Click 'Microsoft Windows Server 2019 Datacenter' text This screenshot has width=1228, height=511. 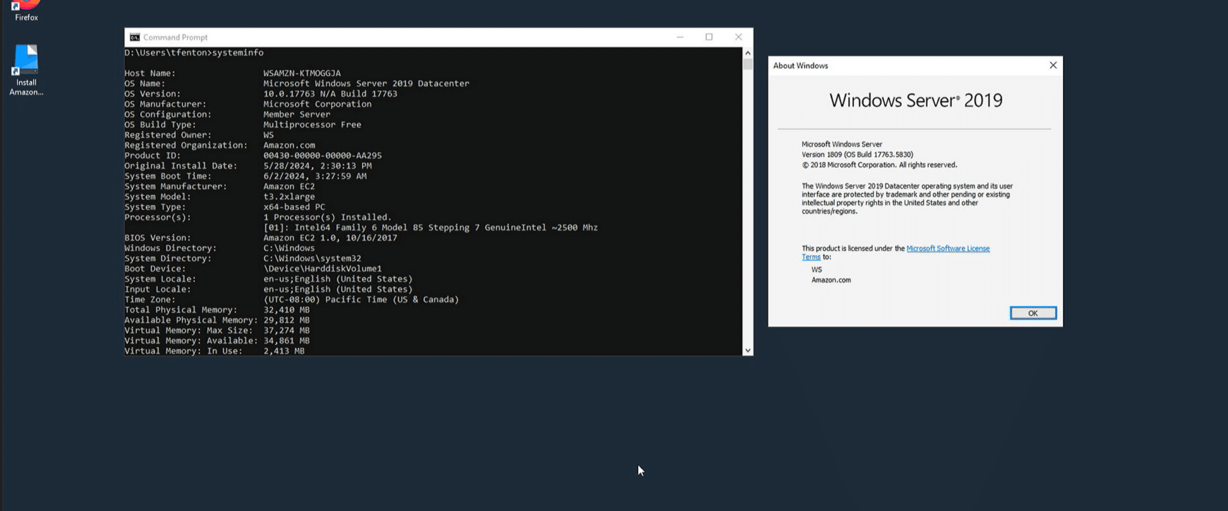(x=366, y=84)
